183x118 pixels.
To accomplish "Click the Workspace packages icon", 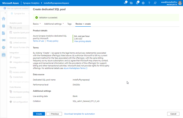I will tap(11, 92).
